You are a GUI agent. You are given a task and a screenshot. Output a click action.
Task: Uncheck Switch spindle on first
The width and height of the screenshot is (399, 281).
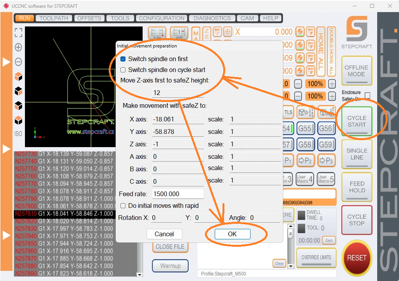pyautogui.click(x=123, y=59)
